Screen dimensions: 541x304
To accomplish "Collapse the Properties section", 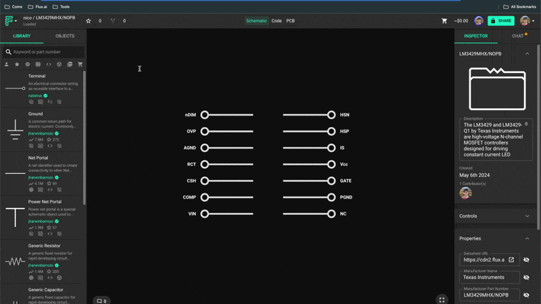I will (527, 238).
